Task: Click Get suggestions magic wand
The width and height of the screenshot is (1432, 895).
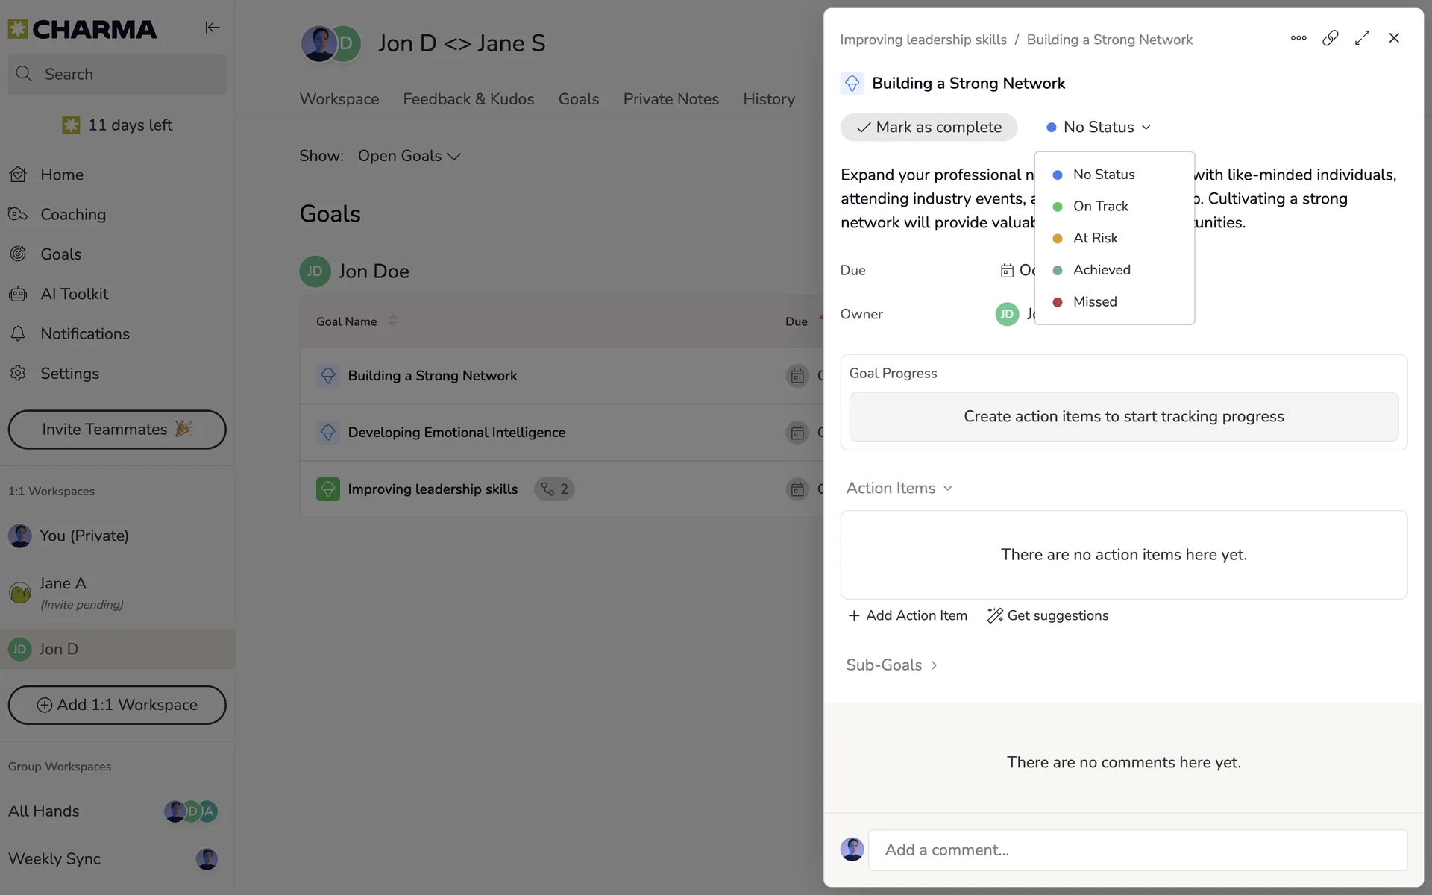Action: (1048, 615)
